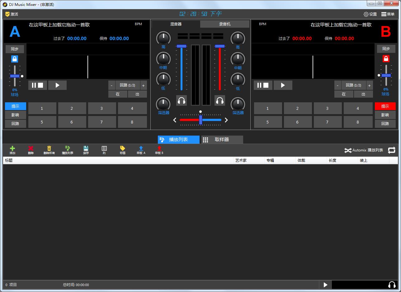Enable left channel headphone cue in mixer
This screenshot has width=401, height=292.
point(182,100)
